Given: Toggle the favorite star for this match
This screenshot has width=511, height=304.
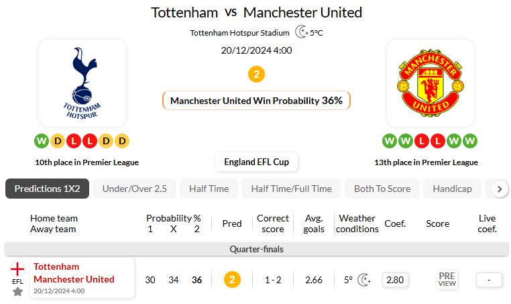Looking at the screenshot, I should (x=17, y=291).
